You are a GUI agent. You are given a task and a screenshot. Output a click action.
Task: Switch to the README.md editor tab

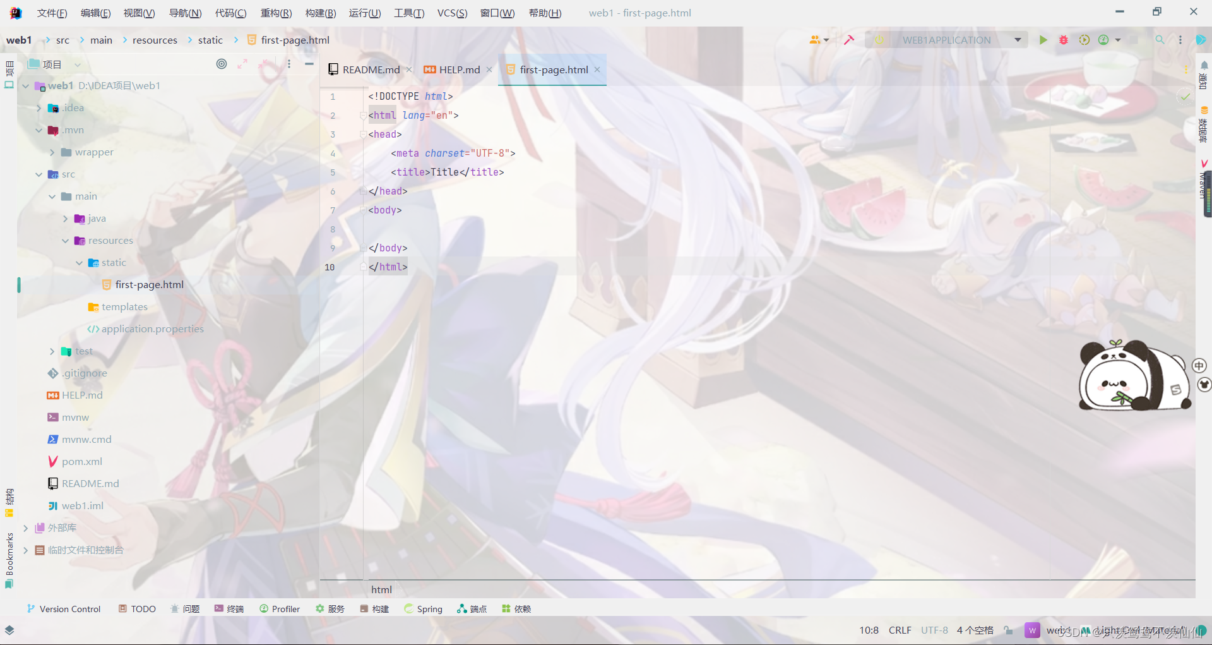tap(371, 69)
